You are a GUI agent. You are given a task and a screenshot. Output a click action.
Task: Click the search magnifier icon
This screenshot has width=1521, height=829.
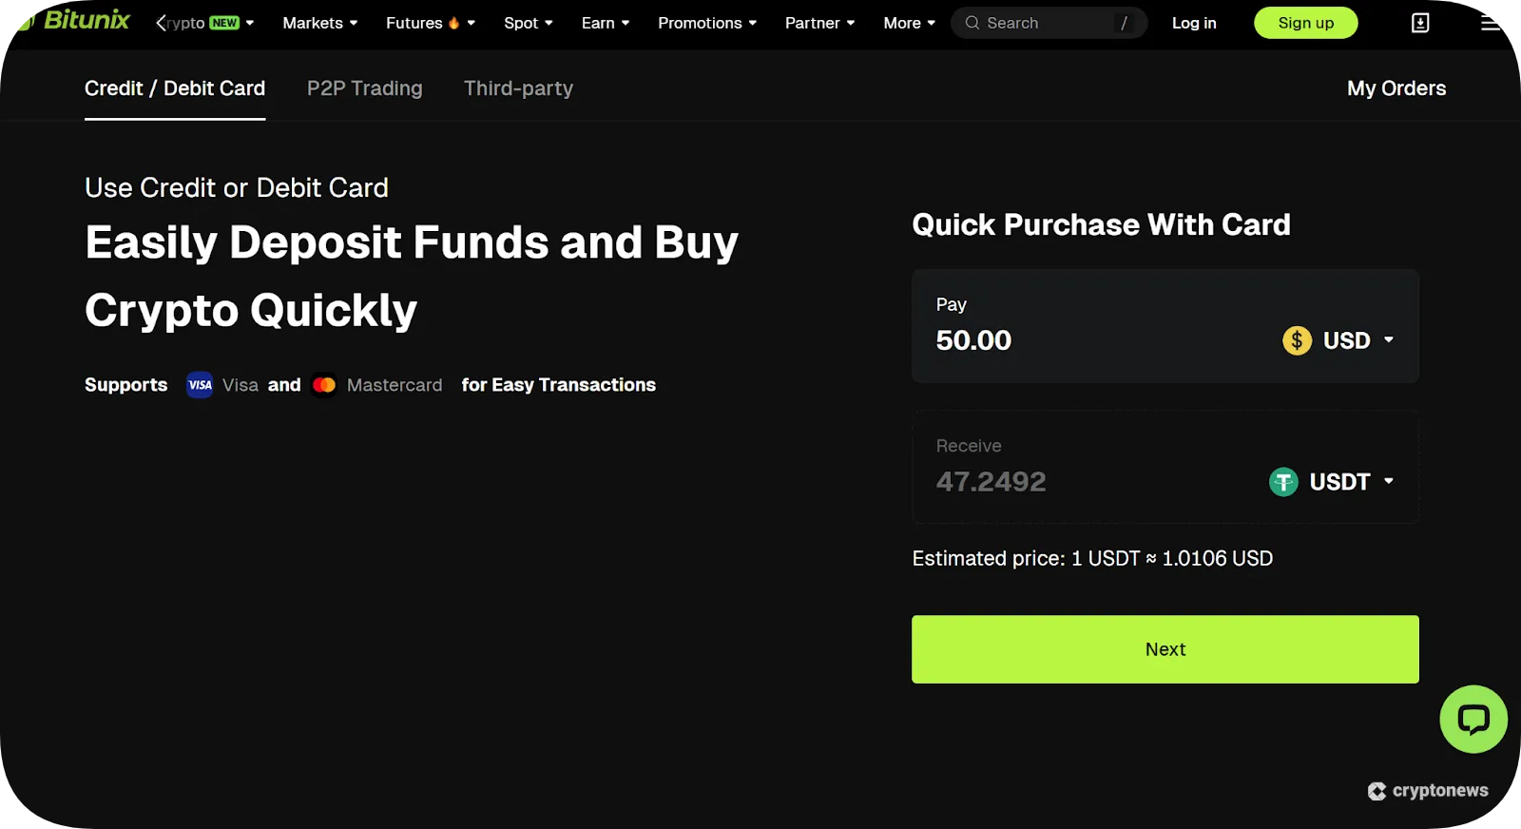click(x=972, y=22)
